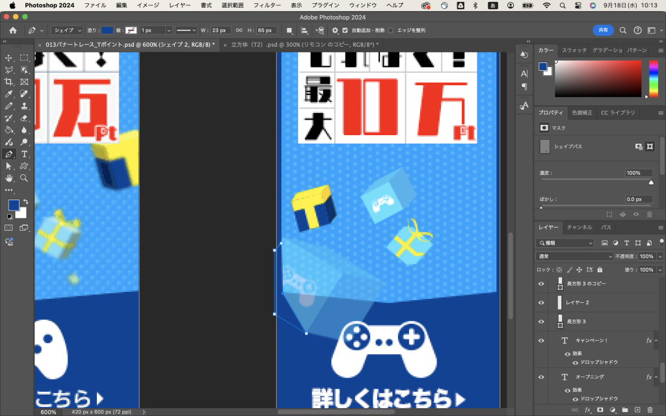The image size is (666, 416).
Task: Select the Move tool
Action: (9, 58)
